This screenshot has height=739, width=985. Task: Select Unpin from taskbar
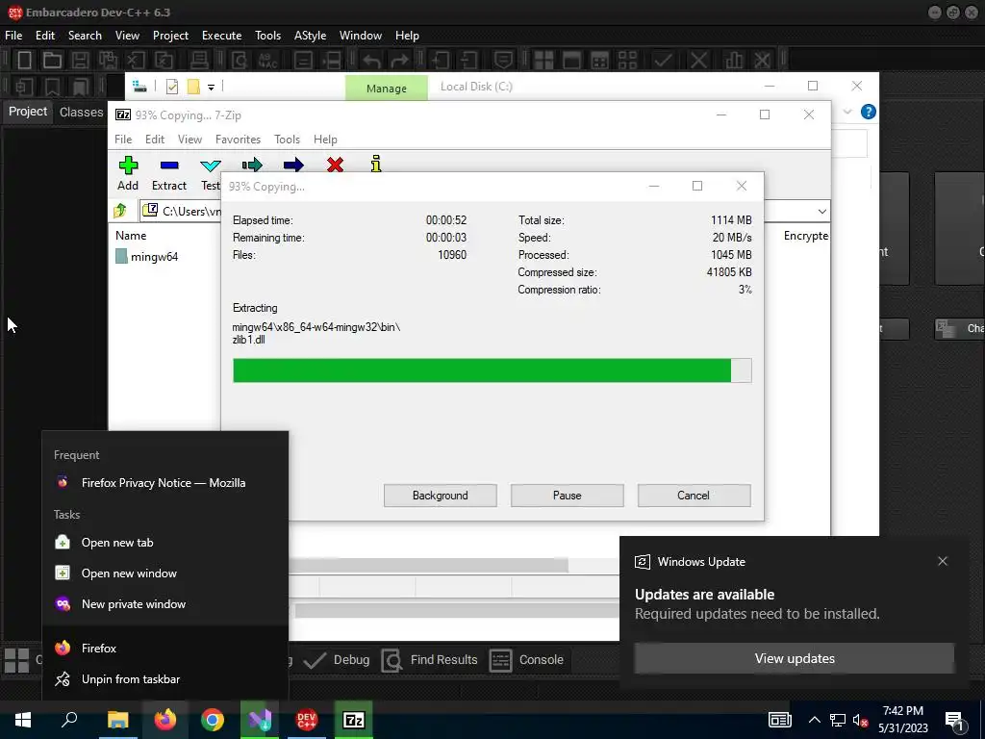coord(165,679)
